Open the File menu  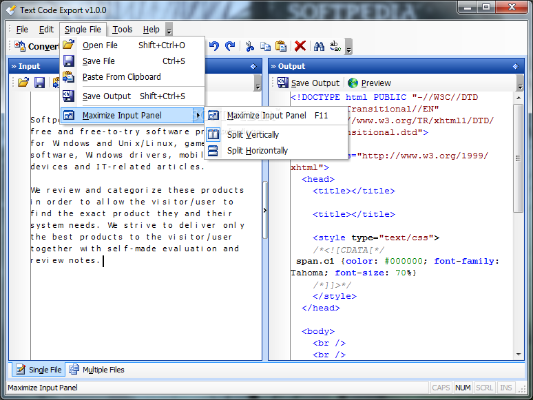coord(22,30)
